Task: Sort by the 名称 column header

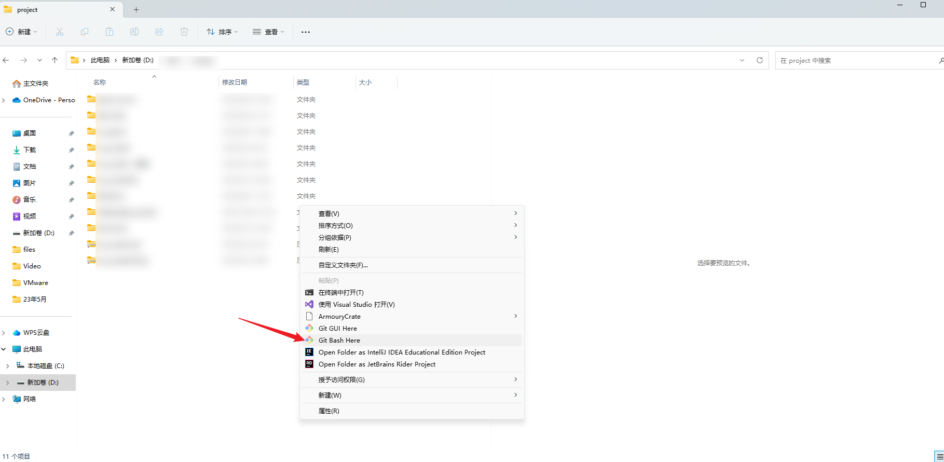Action: coord(100,83)
